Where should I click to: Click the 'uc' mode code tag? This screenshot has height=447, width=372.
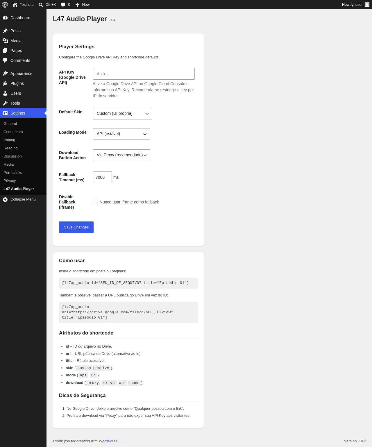tap(93, 375)
